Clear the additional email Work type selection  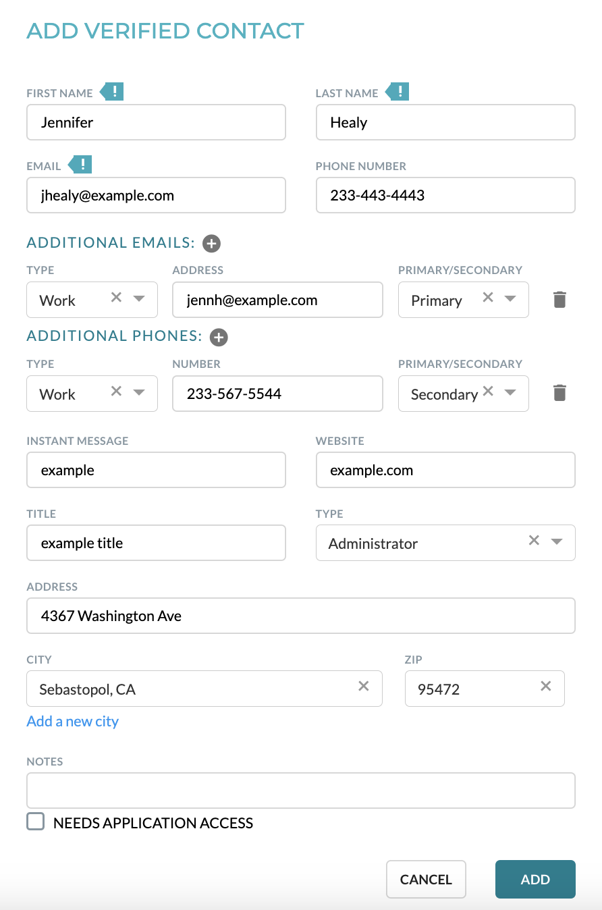pyautogui.click(x=116, y=297)
